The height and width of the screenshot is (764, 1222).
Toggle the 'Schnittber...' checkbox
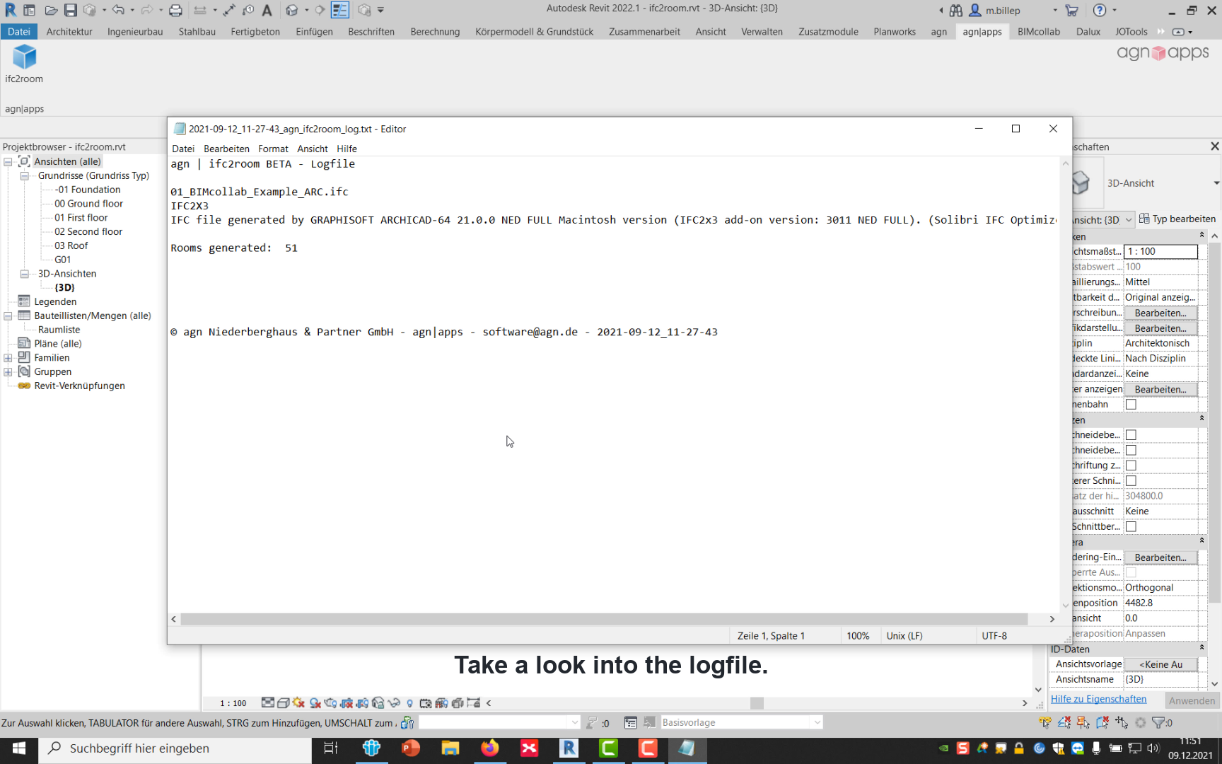point(1131,527)
